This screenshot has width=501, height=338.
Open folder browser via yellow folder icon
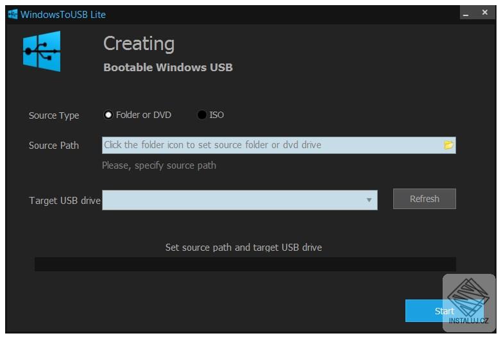point(448,145)
